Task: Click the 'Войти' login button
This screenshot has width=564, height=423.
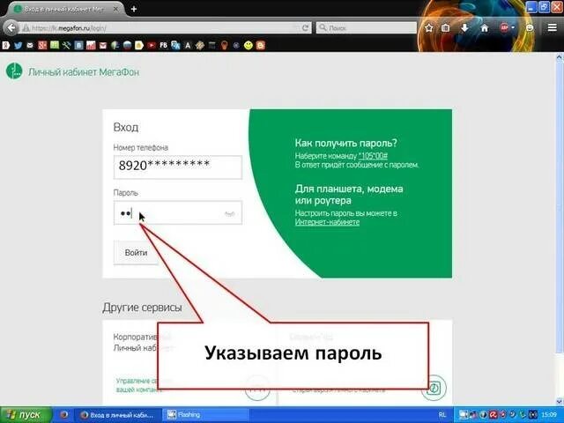Action: point(136,253)
